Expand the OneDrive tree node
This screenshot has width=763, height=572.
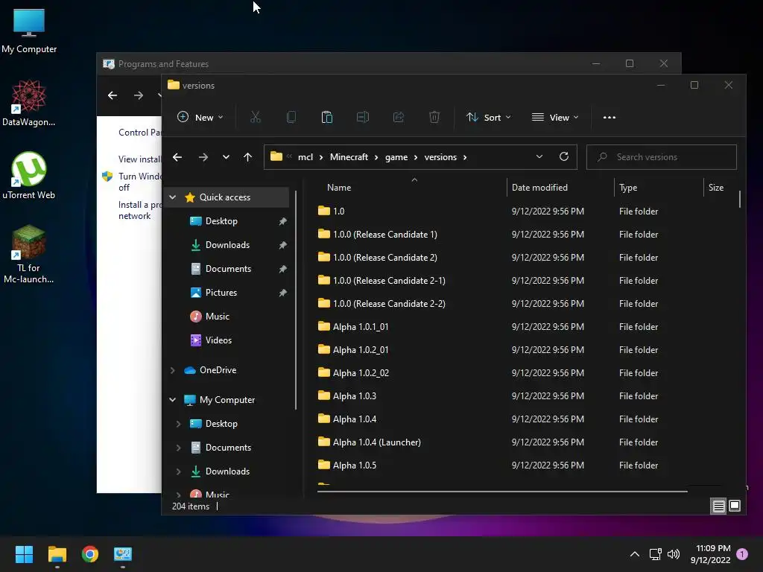tap(173, 370)
